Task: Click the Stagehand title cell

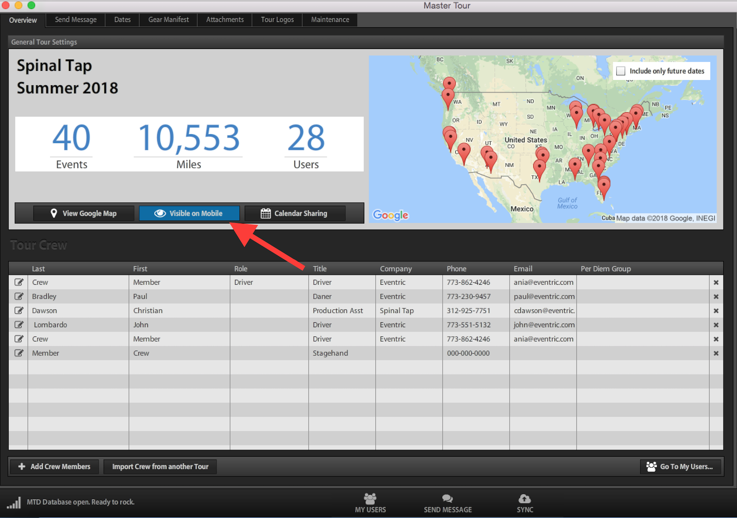Action: coord(342,353)
